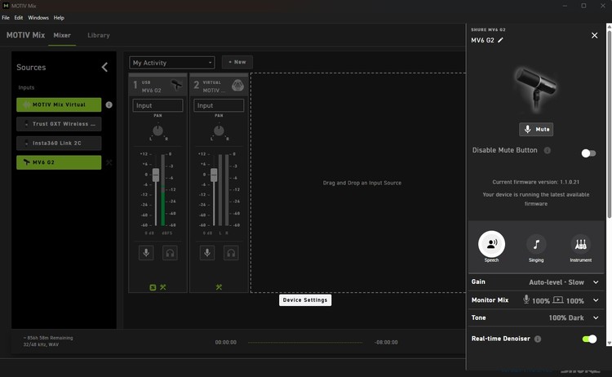Viewport: 612px width, 377px height.
Task: Click virtual device icon in channel 2 header
Action: point(237,85)
